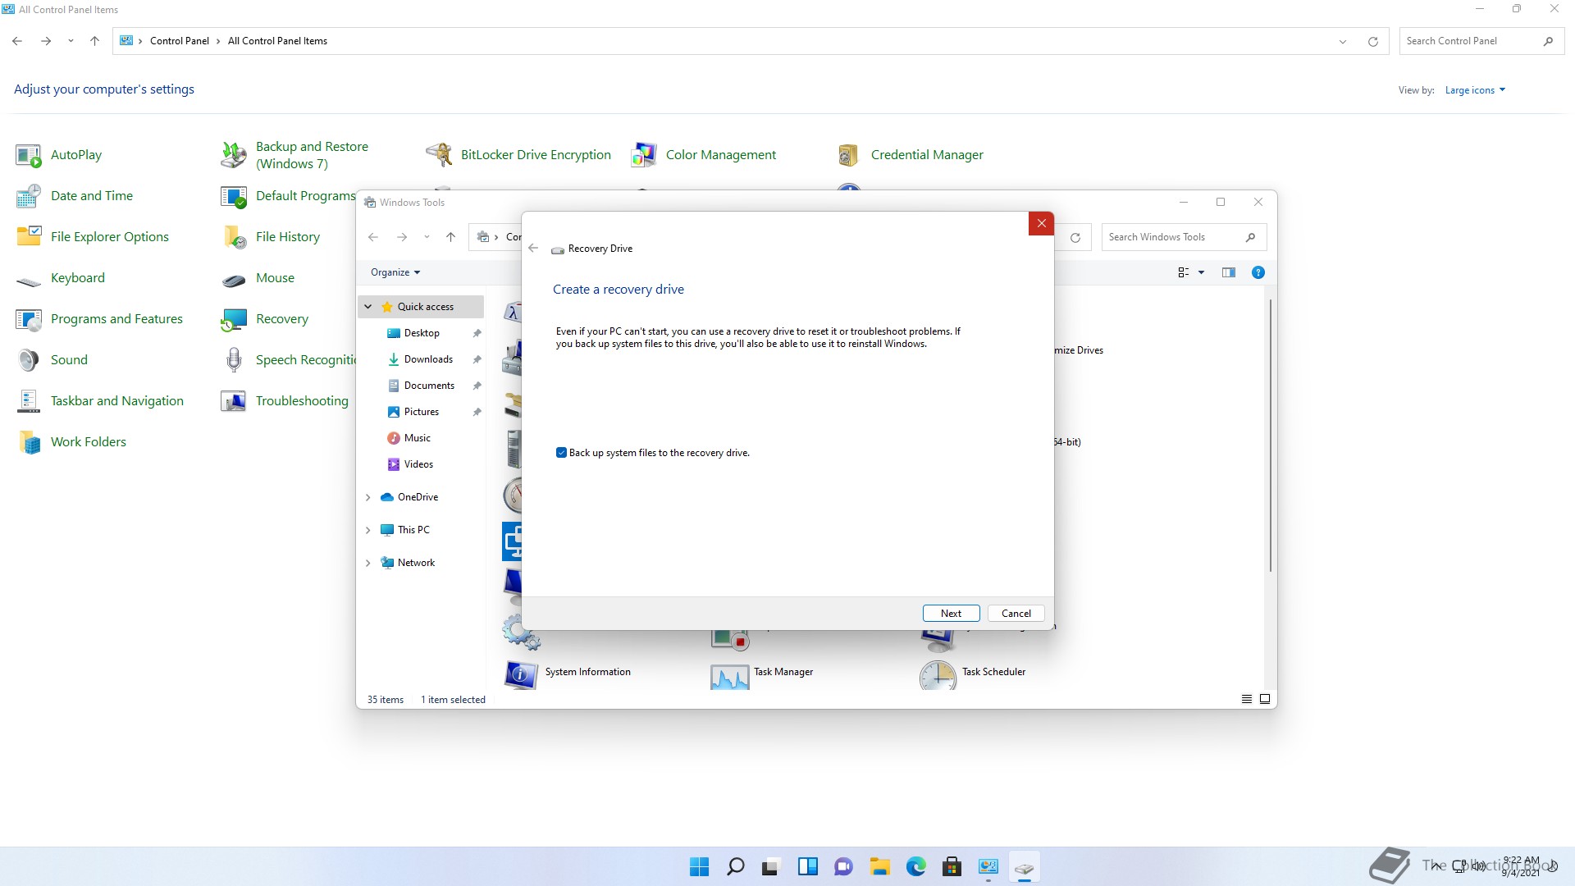This screenshot has width=1575, height=886.
Task: Click 'Control Panel' breadcrumb in address bar
Action: click(x=180, y=41)
